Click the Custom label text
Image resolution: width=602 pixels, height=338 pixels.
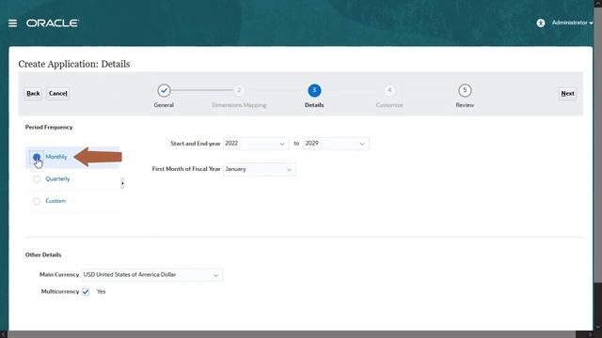coord(55,201)
